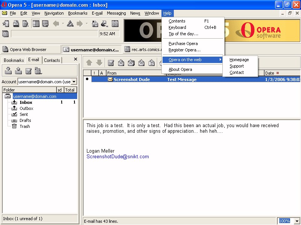Screen dimensions: 301x225
Task: Click the check mail inbox tray icon
Action: (x=8, y=71)
